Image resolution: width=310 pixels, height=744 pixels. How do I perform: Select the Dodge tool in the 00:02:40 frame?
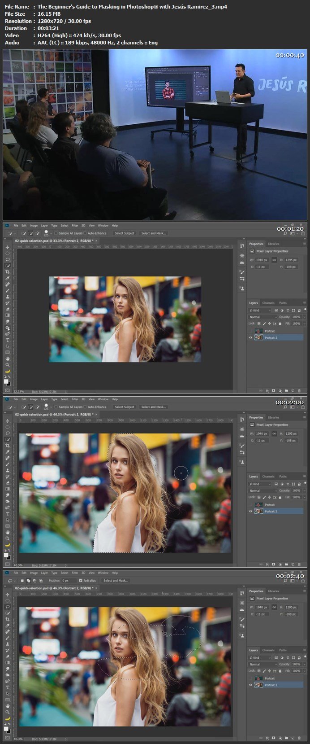pyautogui.click(x=7, y=675)
